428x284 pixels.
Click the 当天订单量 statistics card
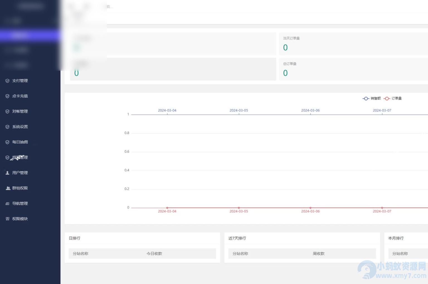point(353,44)
